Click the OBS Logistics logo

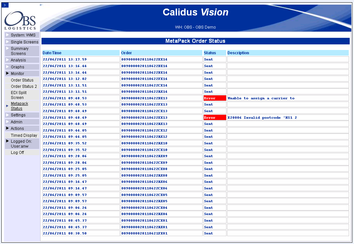pyautogui.click(x=20, y=20)
